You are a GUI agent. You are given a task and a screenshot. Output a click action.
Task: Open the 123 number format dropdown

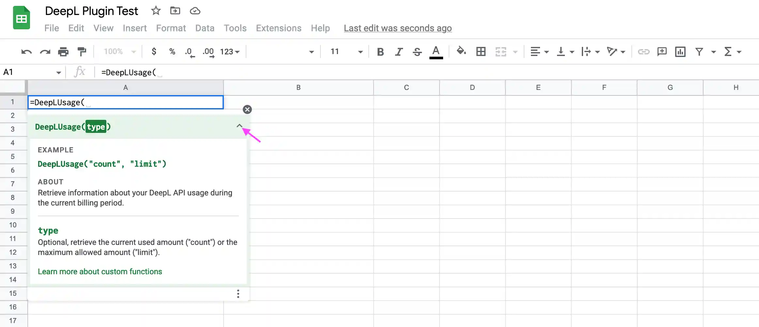point(229,51)
